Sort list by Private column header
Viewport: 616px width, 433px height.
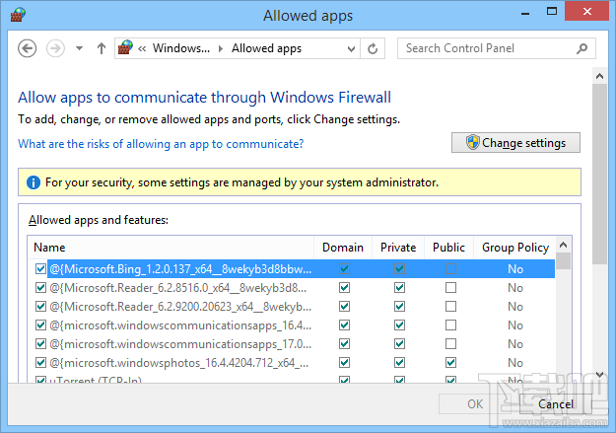tap(398, 248)
